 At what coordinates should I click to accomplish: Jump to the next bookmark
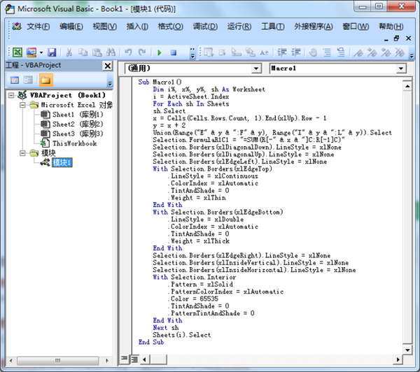click(372, 52)
